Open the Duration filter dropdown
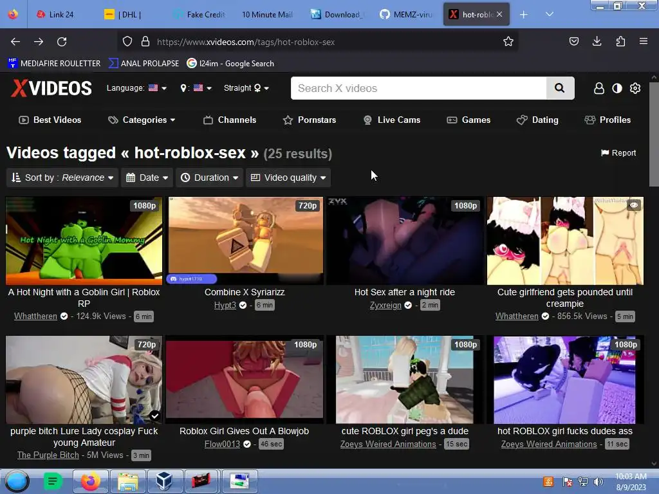The image size is (659, 494). click(209, 178)
